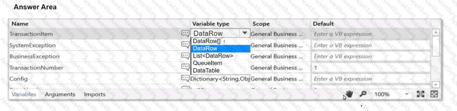
Task: Click the scroll up arrow in variables panel
Action: click(x=435, y=32)
